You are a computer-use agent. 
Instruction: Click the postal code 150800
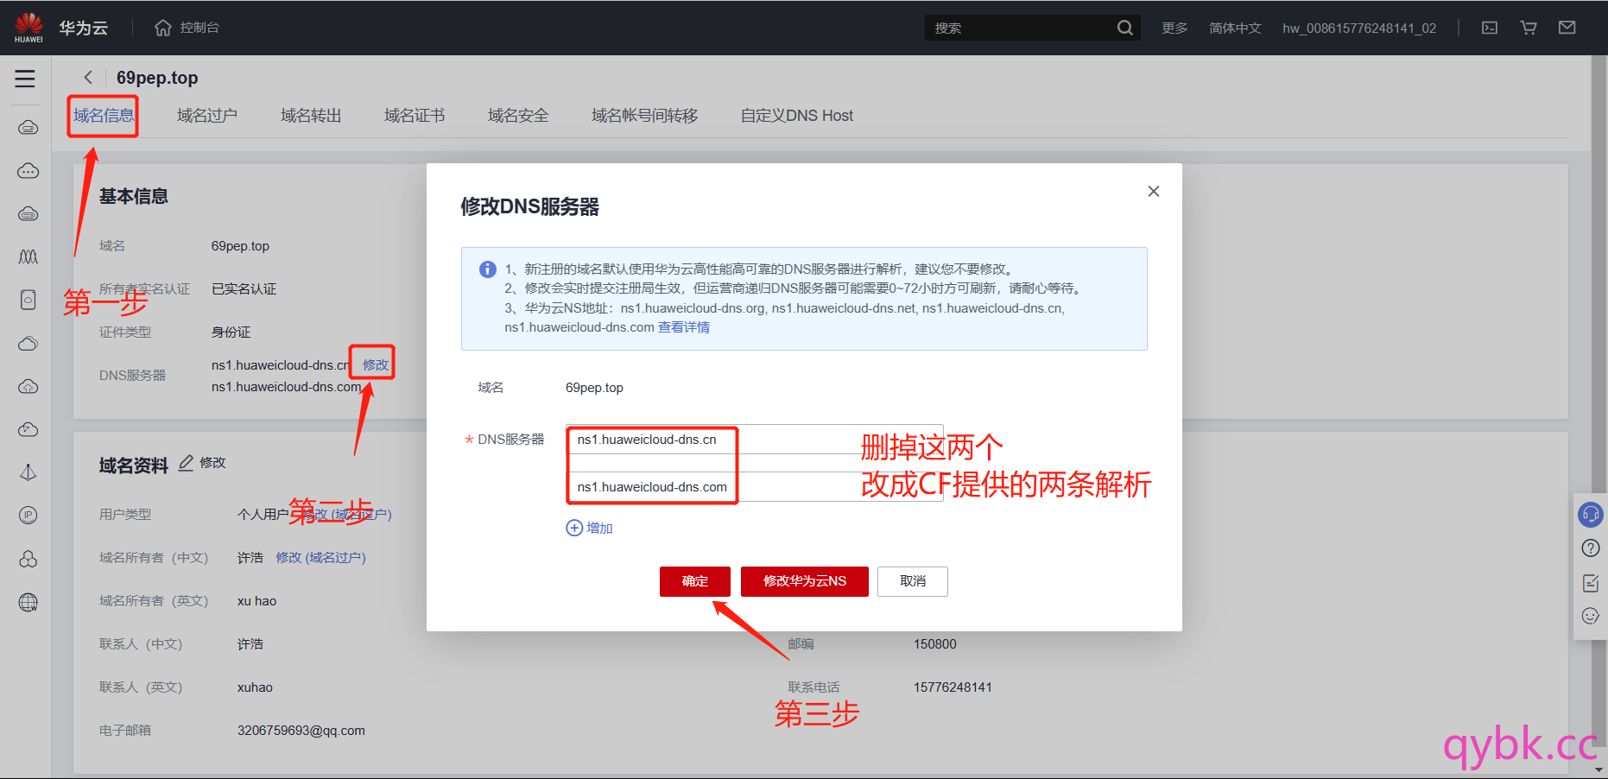[935, 644]
